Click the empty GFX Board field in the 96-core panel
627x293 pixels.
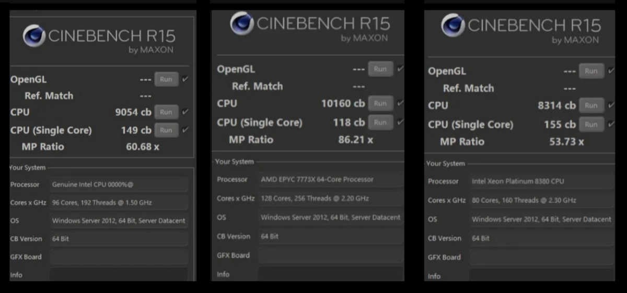pos(119,257)
